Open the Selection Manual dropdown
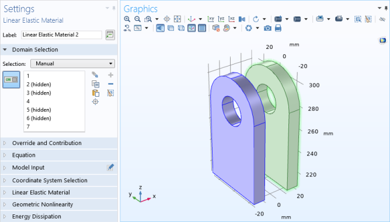 tap(72, 64)
